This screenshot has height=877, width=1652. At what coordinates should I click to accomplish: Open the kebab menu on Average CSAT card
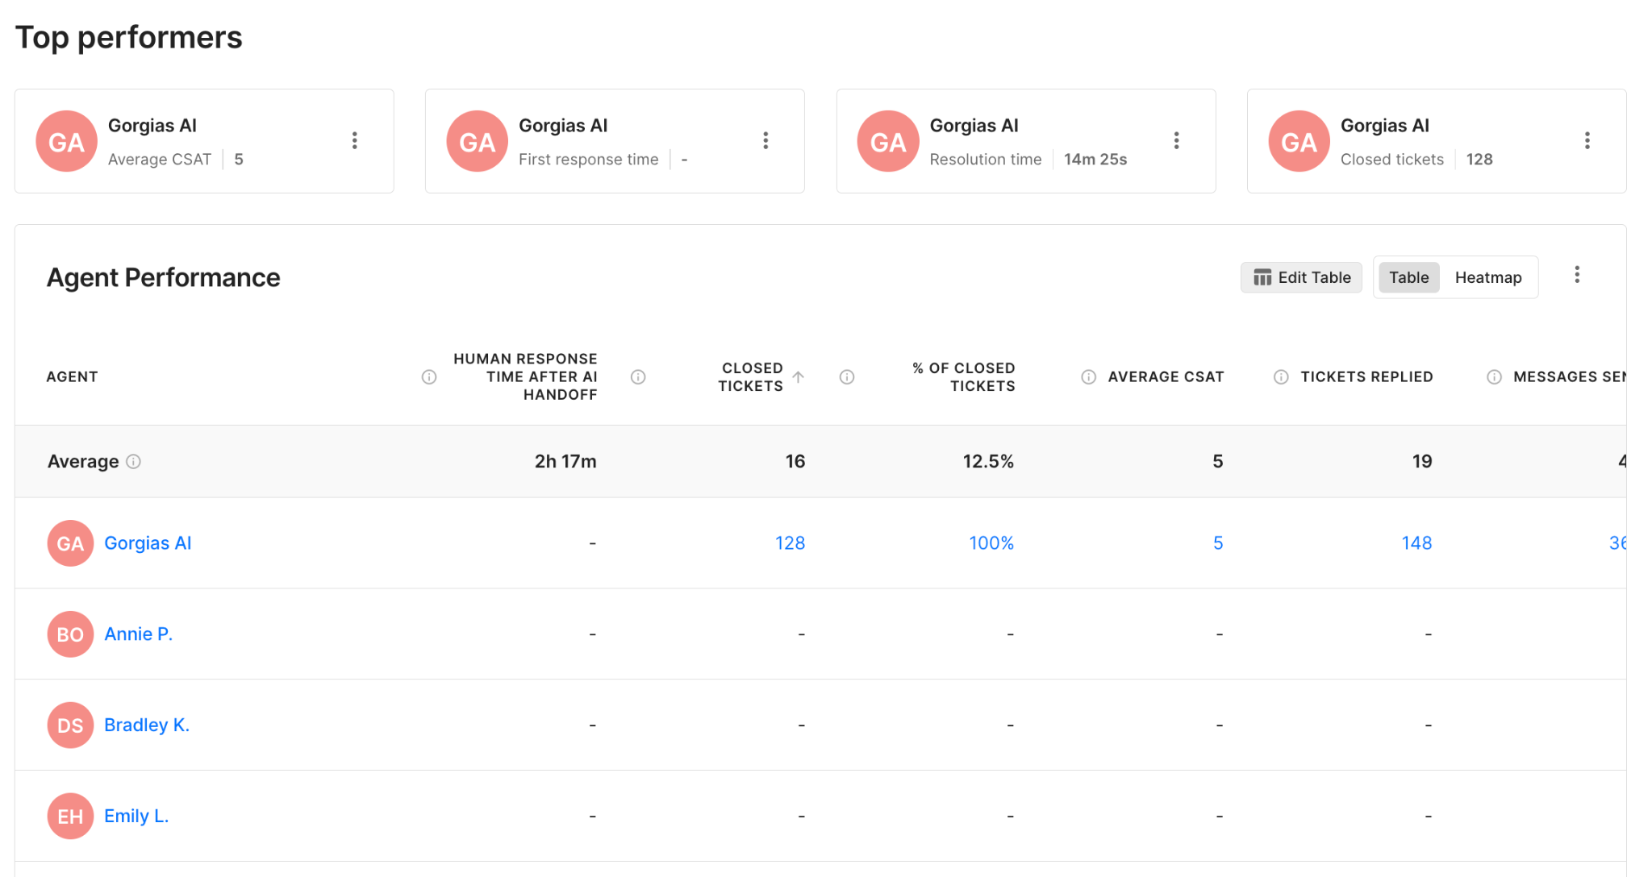coord(355,140)
